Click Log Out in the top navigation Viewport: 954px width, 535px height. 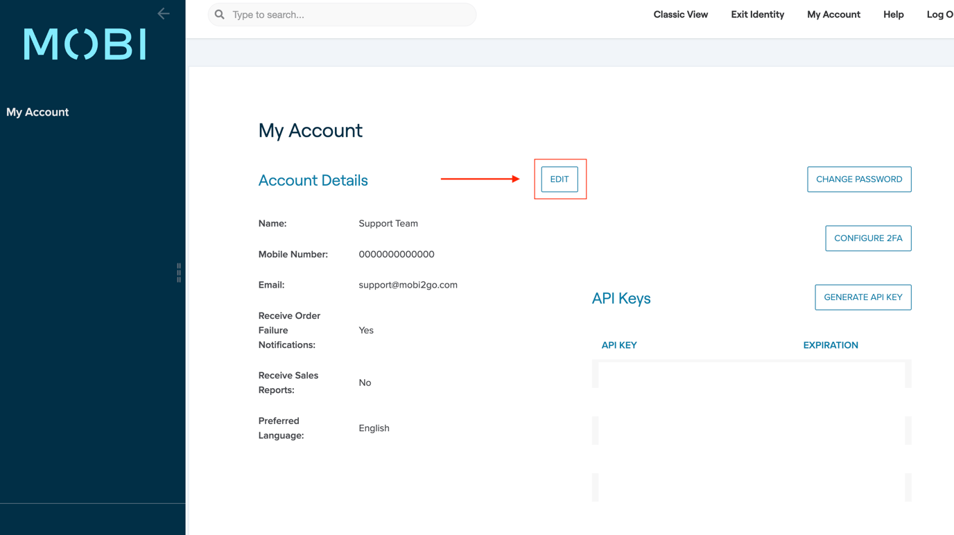pyautogui.click(x=943, y=14)
